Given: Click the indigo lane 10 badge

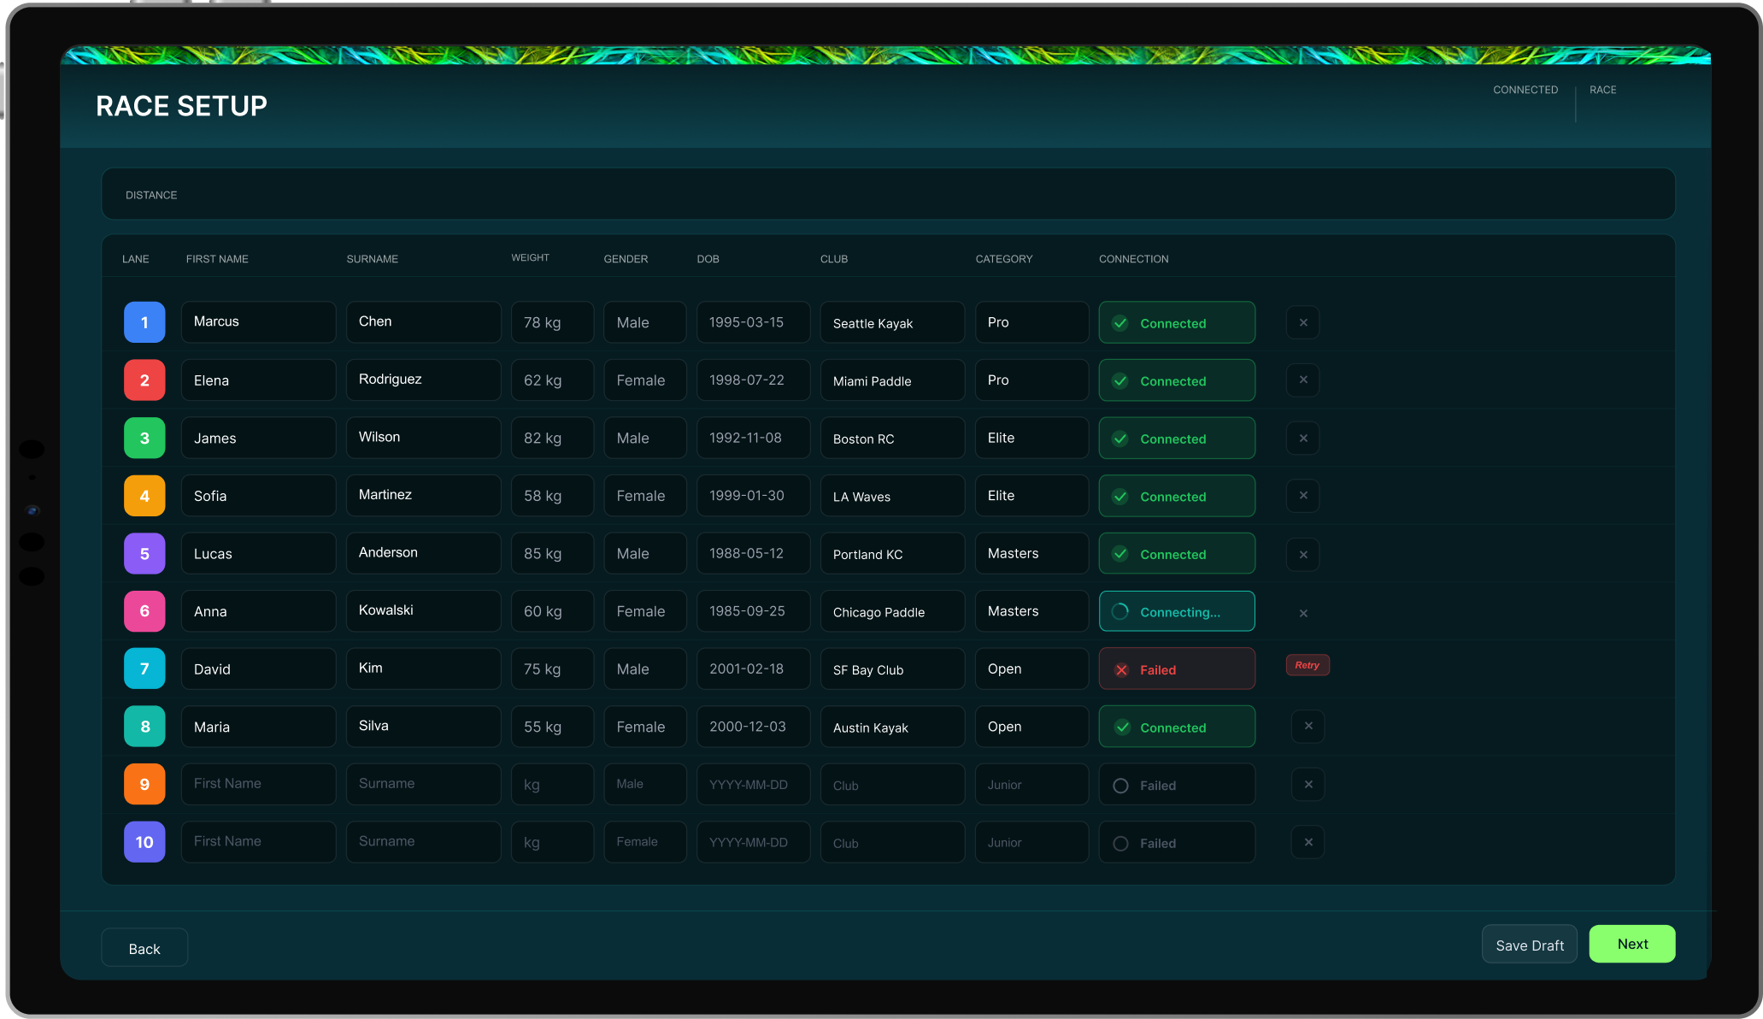Looking at the screenshot, I should tap(144, 842).
